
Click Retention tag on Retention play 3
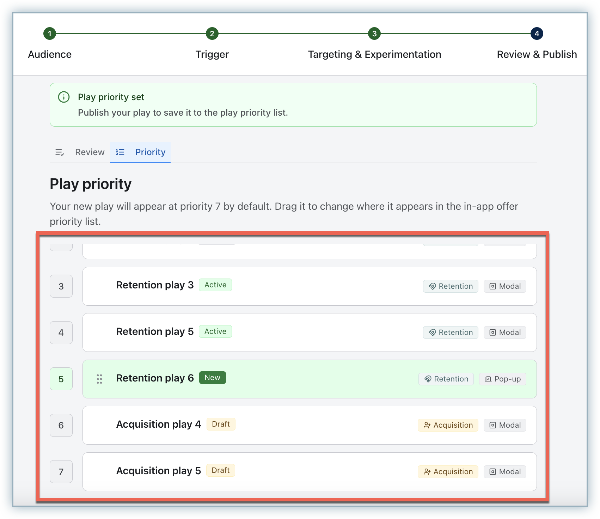tap(451, 286)
